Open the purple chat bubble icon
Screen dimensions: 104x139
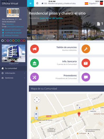click(x=86, y=77)
